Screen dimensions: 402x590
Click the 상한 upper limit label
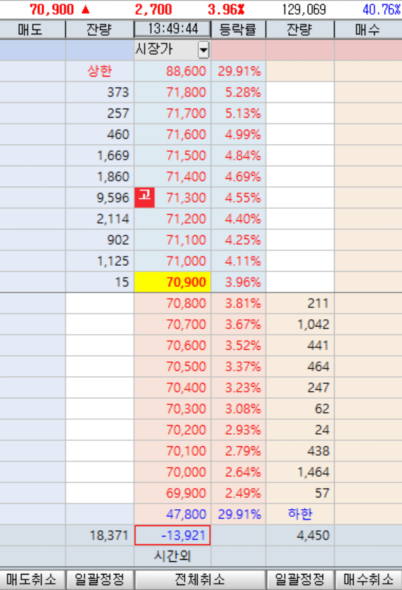[x=99, y=71]
